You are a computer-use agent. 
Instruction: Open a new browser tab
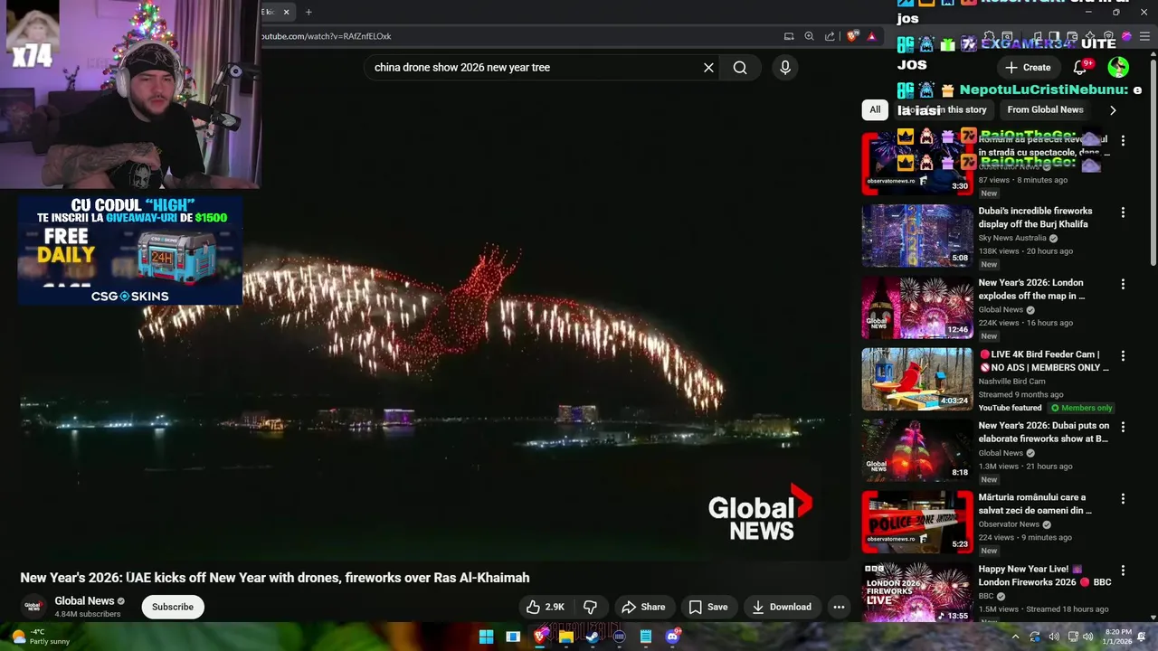coord(308,12)
